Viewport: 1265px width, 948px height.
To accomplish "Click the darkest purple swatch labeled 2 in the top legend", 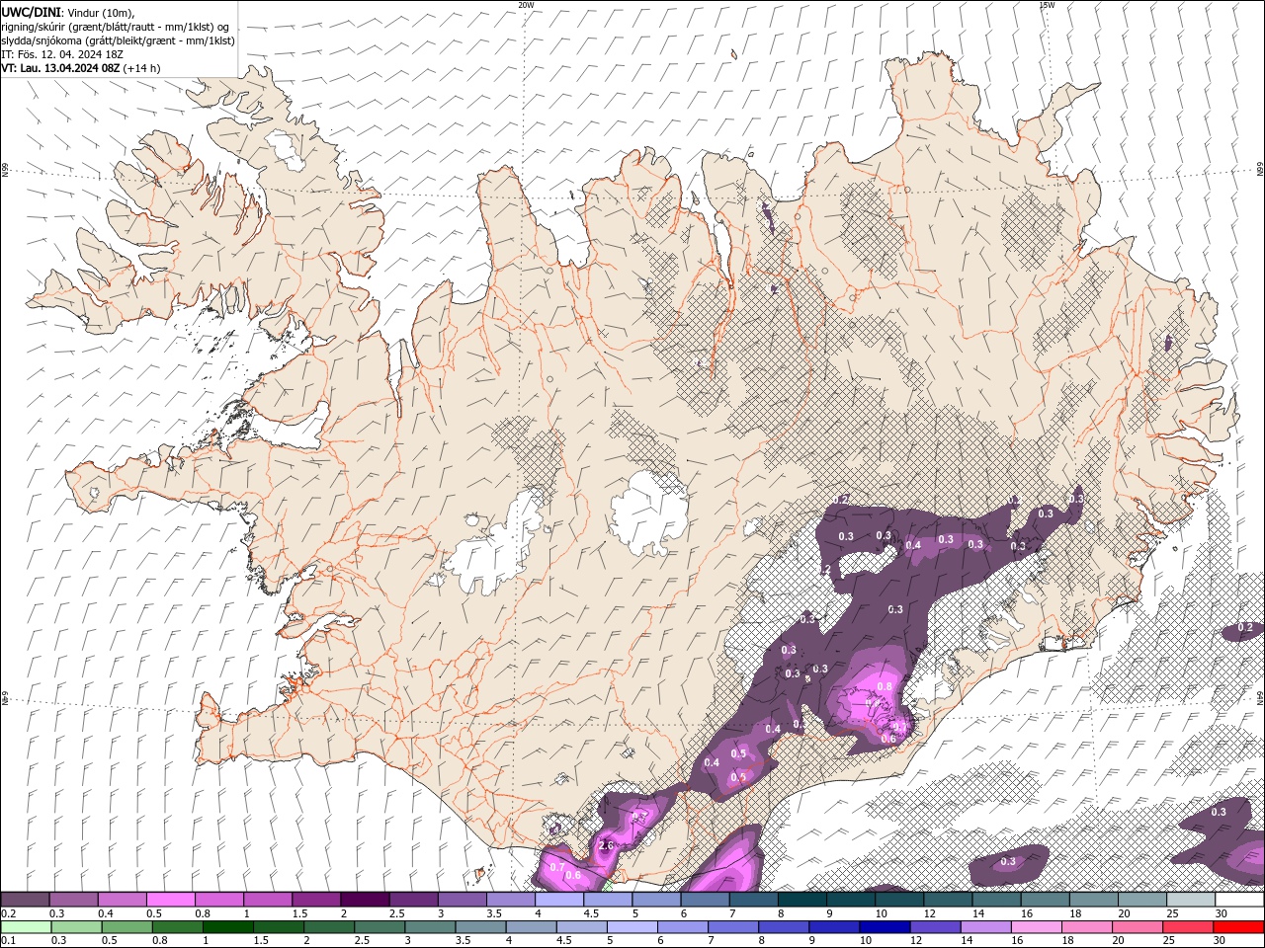I will point(365,900).
